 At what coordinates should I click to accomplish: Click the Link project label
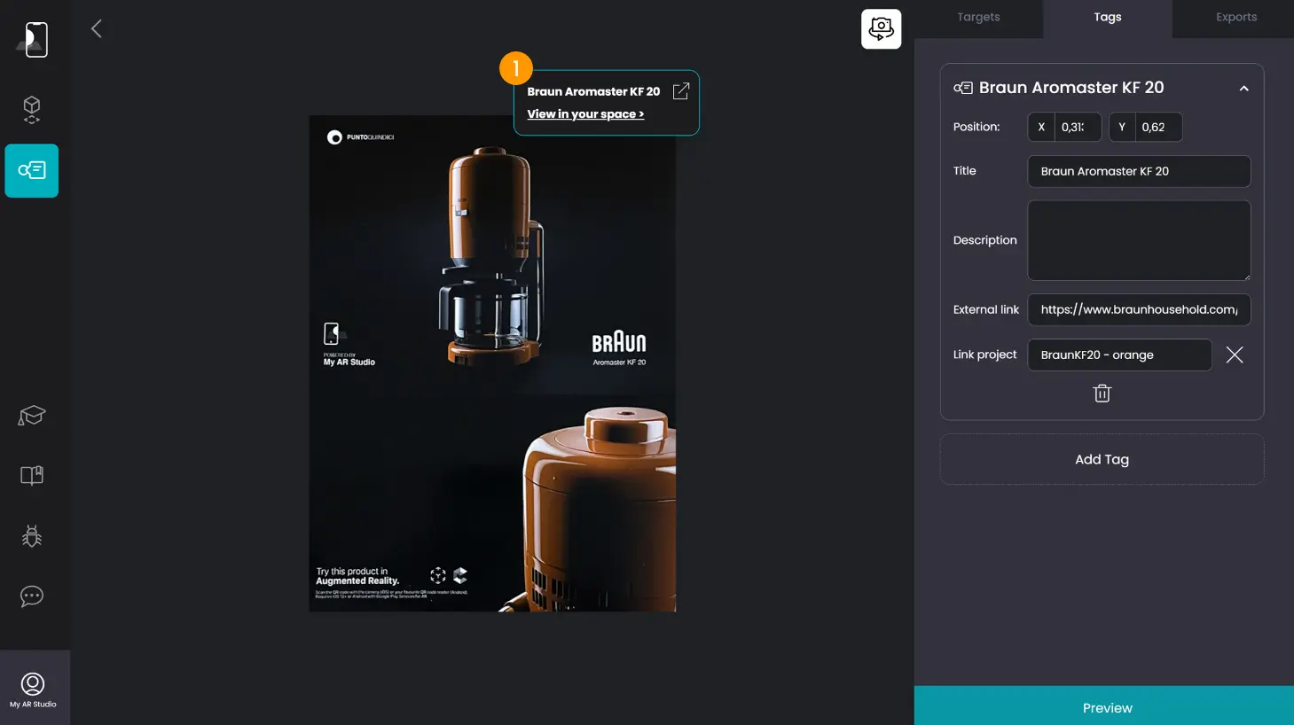point(984,355)
